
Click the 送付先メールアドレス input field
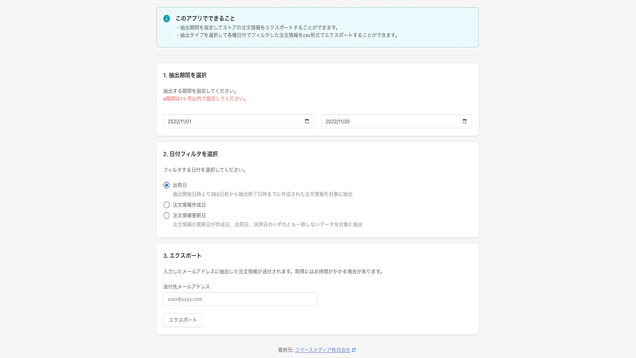[x=240, y=299]
